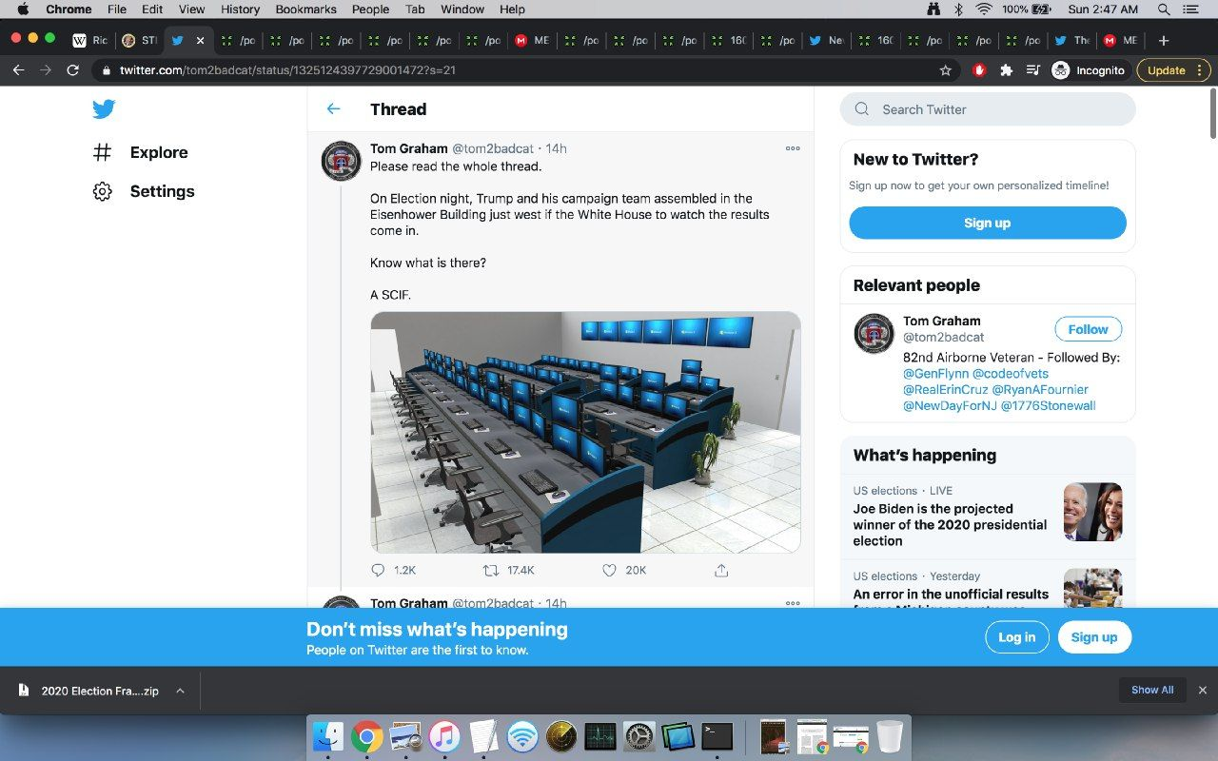Expand options for the downloaded zip file
This screenshot has width=1218, height=761.
click(x=180, y=691)
